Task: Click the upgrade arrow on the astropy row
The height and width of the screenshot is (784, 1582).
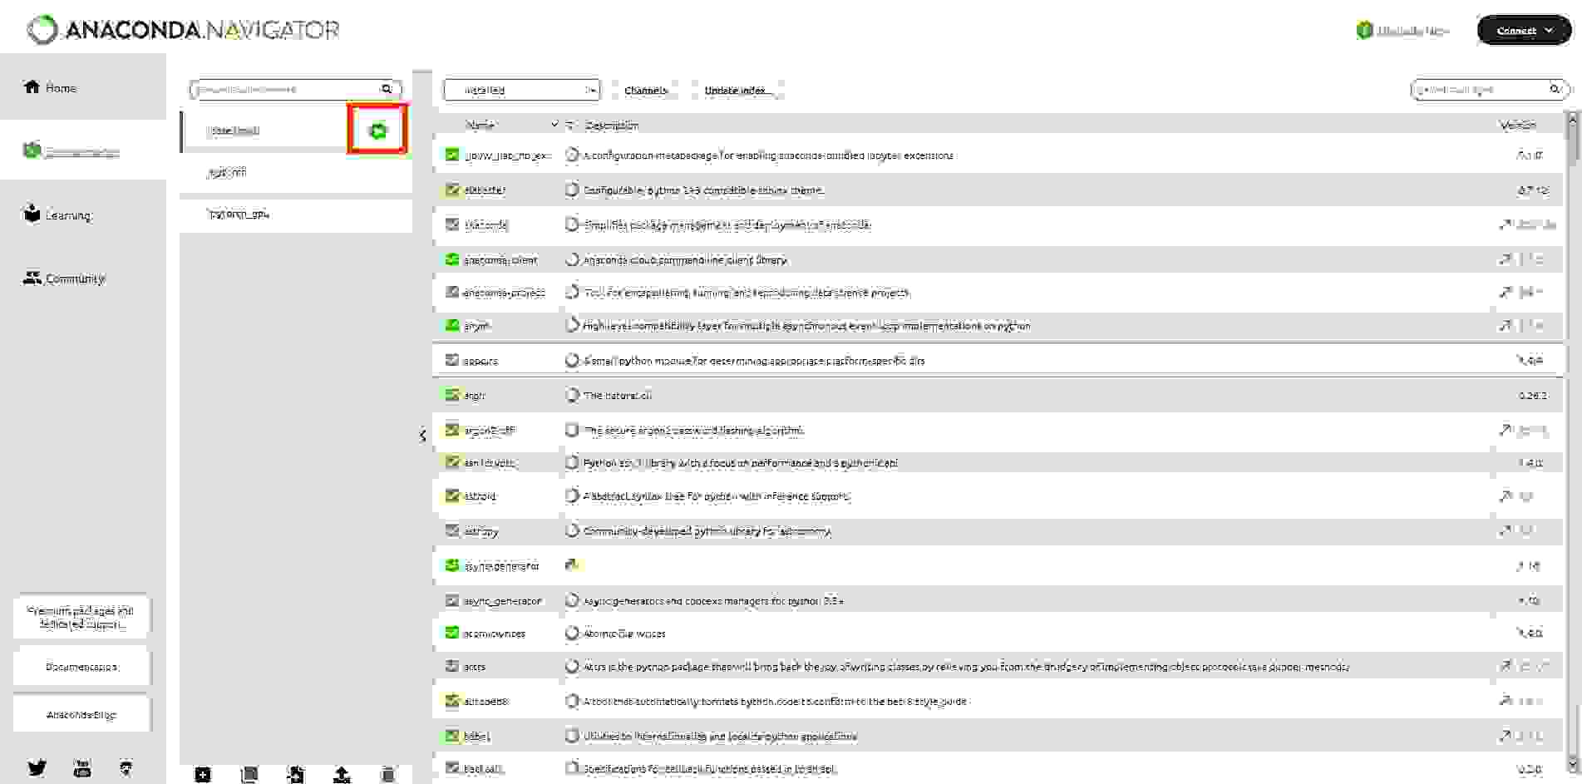Action: 1505,530
